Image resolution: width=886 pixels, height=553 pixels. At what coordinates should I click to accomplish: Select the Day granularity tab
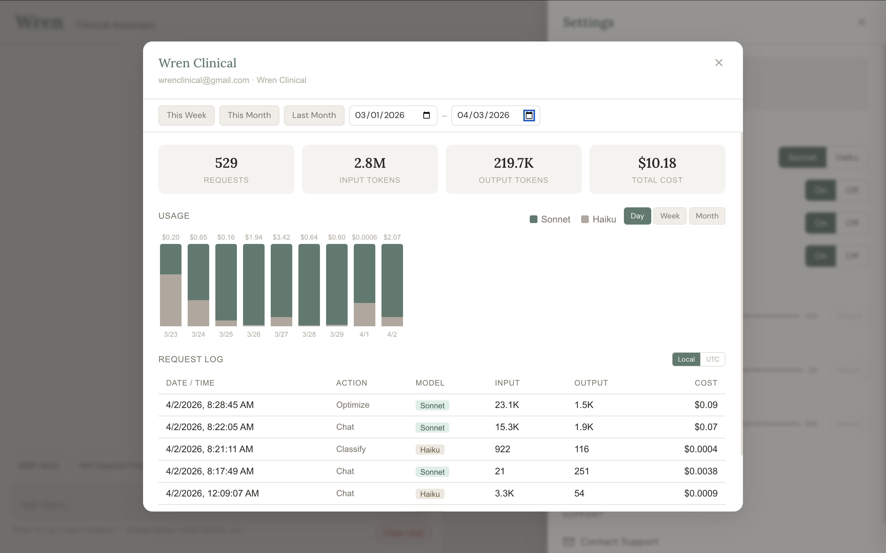tap(637, 216)
